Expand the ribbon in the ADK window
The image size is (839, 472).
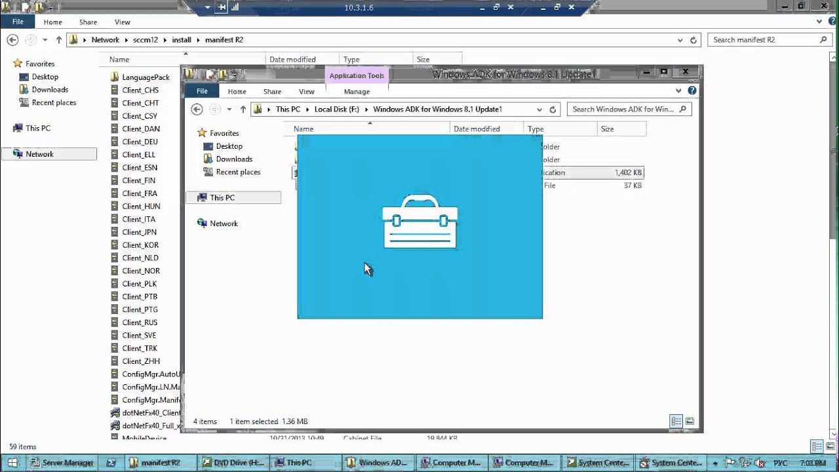pos(679,91)
